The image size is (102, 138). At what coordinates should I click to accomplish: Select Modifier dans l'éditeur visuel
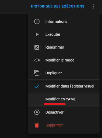click(64, 86)
